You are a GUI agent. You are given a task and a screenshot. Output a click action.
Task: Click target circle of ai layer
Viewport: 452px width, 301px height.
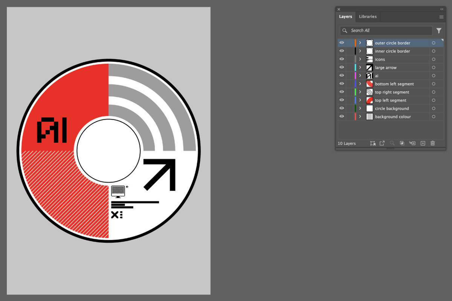434,76
